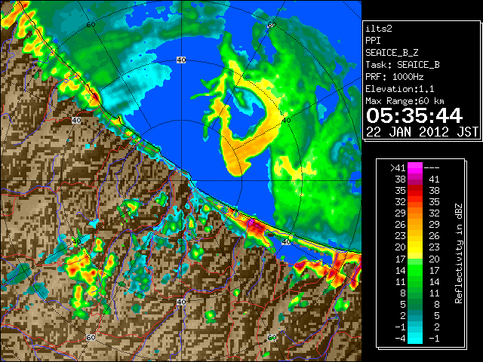Pick the magenta color band beside '>41'
Image resolution: width=483 pixels, height=362 pixels.
click(x=415, y=168)
